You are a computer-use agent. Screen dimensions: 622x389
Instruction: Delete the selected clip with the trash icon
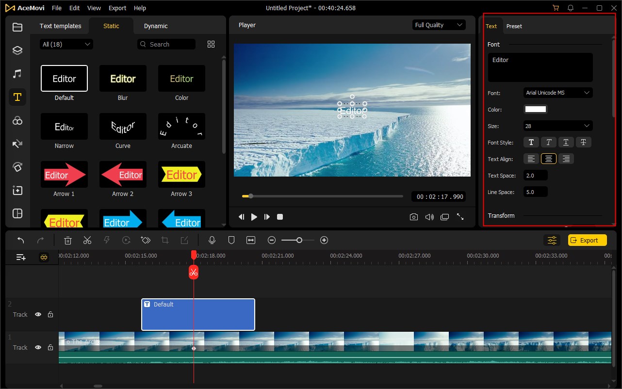68,240
